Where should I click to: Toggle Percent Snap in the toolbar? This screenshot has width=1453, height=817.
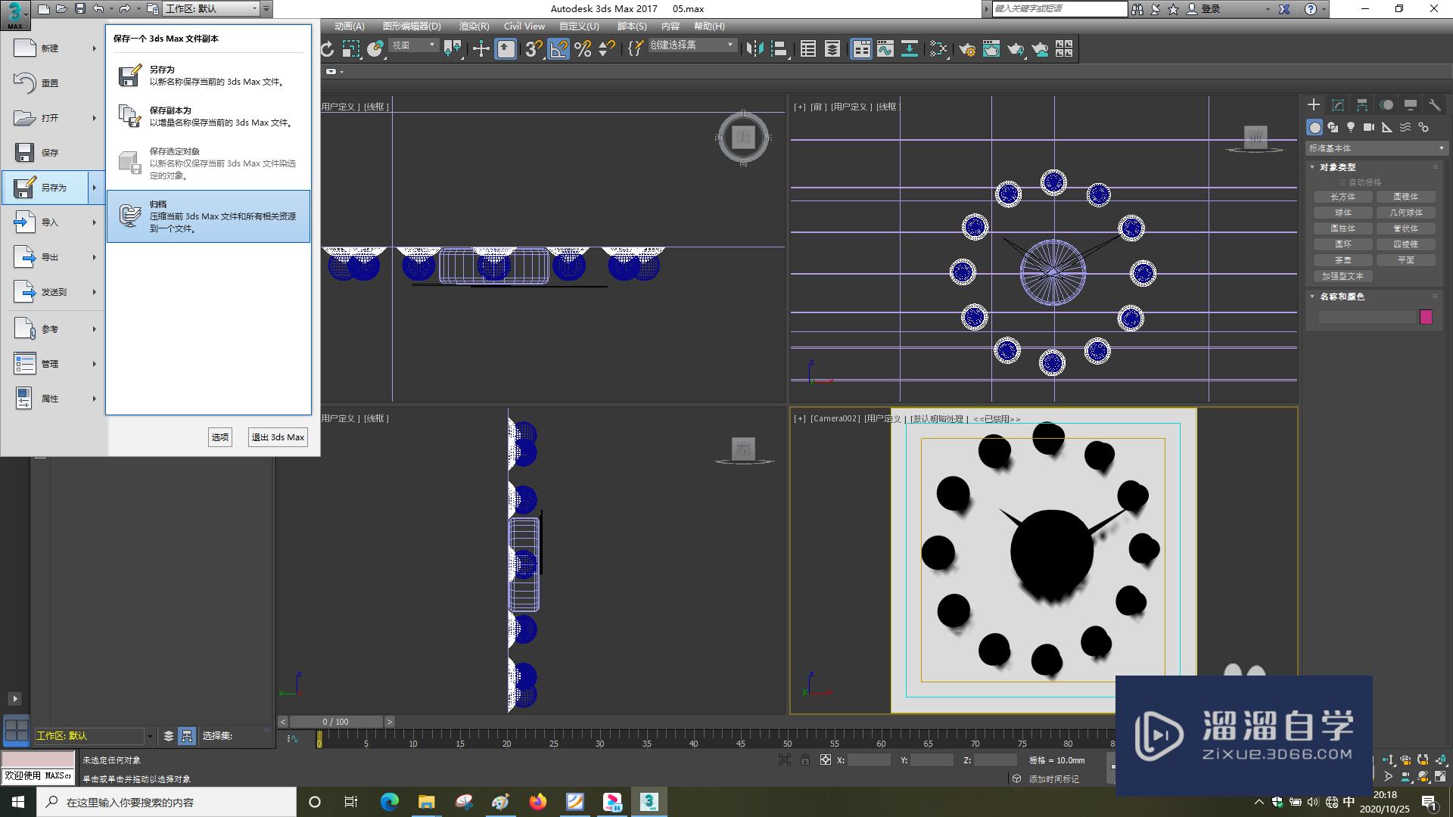[x=583, y=49]
